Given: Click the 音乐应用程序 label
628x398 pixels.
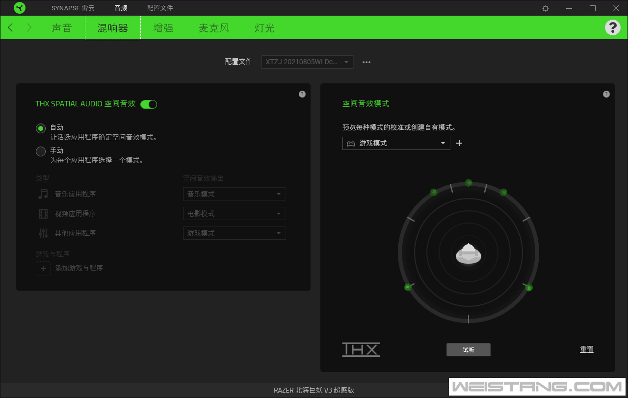Looking at the screenshot, I should pos(75,194).
